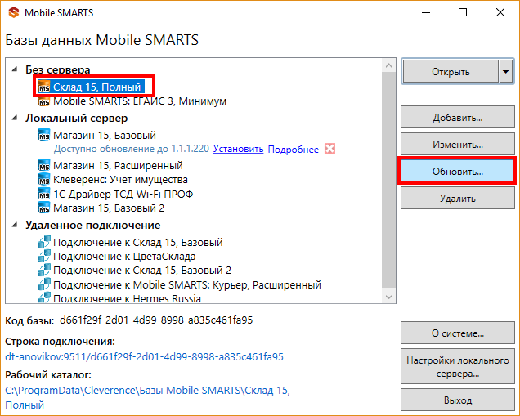Click the Добавить... button
The height and width of the screenshot is (416, 520).
pyautogui.click(x=458, y=117)
